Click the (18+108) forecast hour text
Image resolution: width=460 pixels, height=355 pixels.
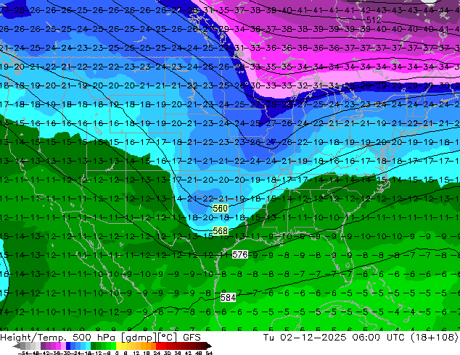pos(434,338)
